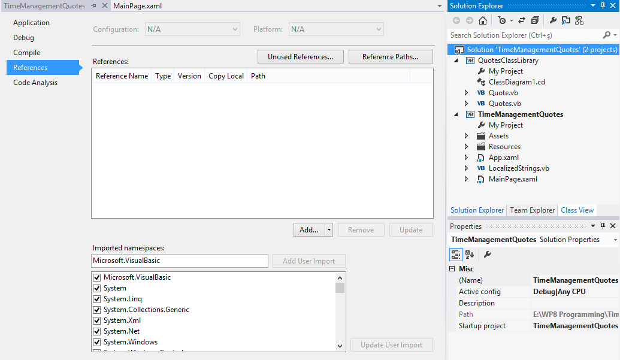This screenshot has width=620, height=360.
Task: Pin the Properties panel
Action: point(603,226)
